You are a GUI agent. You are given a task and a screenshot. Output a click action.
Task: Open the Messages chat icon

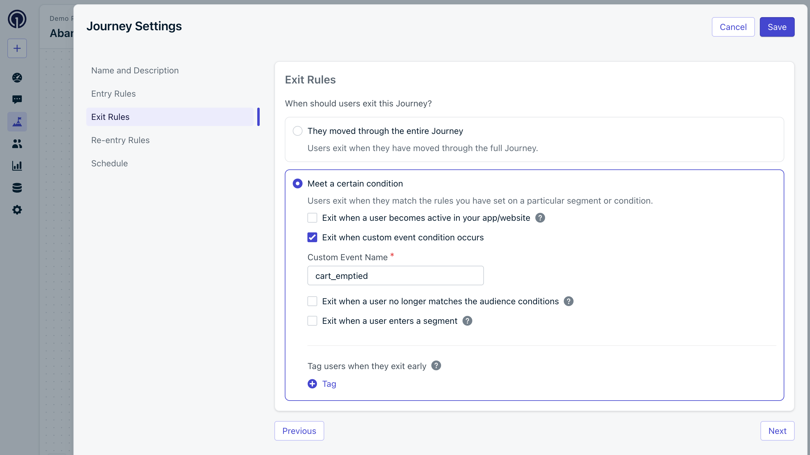point(17,100)
